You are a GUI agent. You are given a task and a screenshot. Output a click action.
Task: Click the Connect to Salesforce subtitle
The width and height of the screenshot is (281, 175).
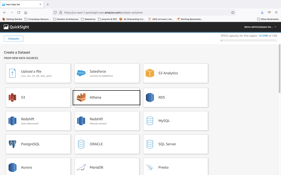pos(101,76)
